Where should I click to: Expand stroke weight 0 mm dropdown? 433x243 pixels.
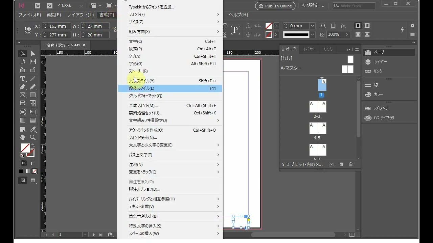tap(313, 26)
